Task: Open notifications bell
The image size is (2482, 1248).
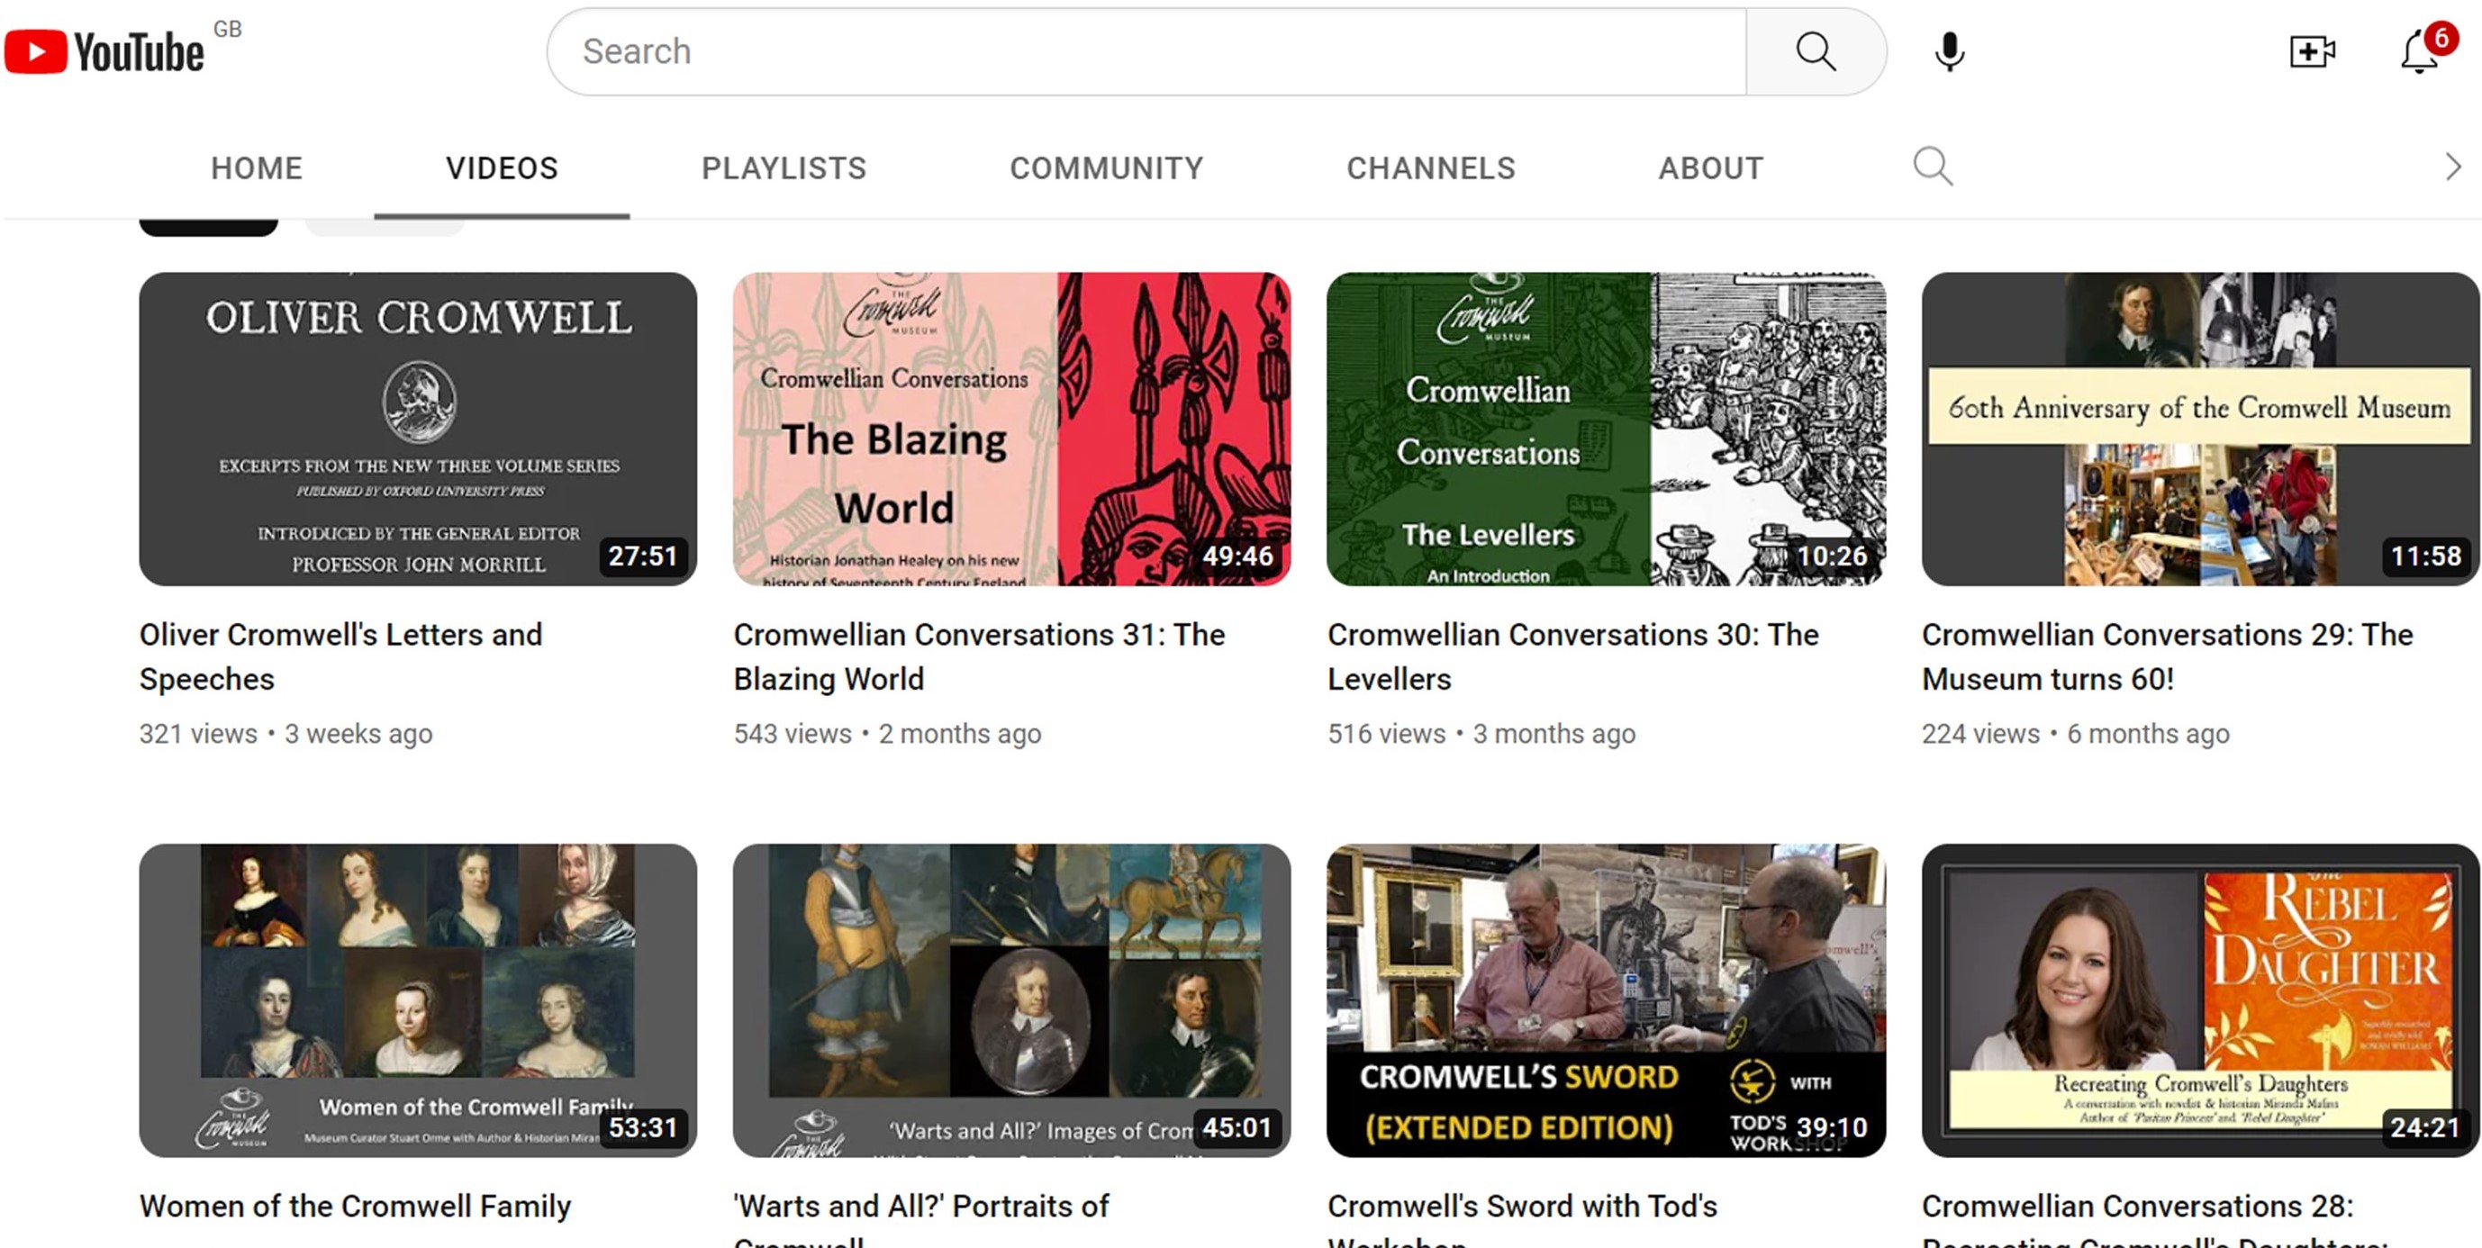Action: 2421,52
